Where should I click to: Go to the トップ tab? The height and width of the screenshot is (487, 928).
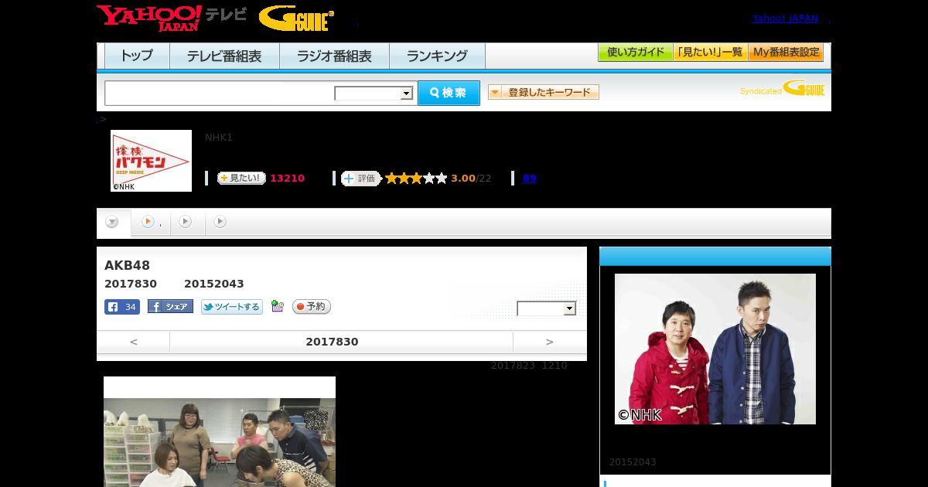tap(137, 56)
